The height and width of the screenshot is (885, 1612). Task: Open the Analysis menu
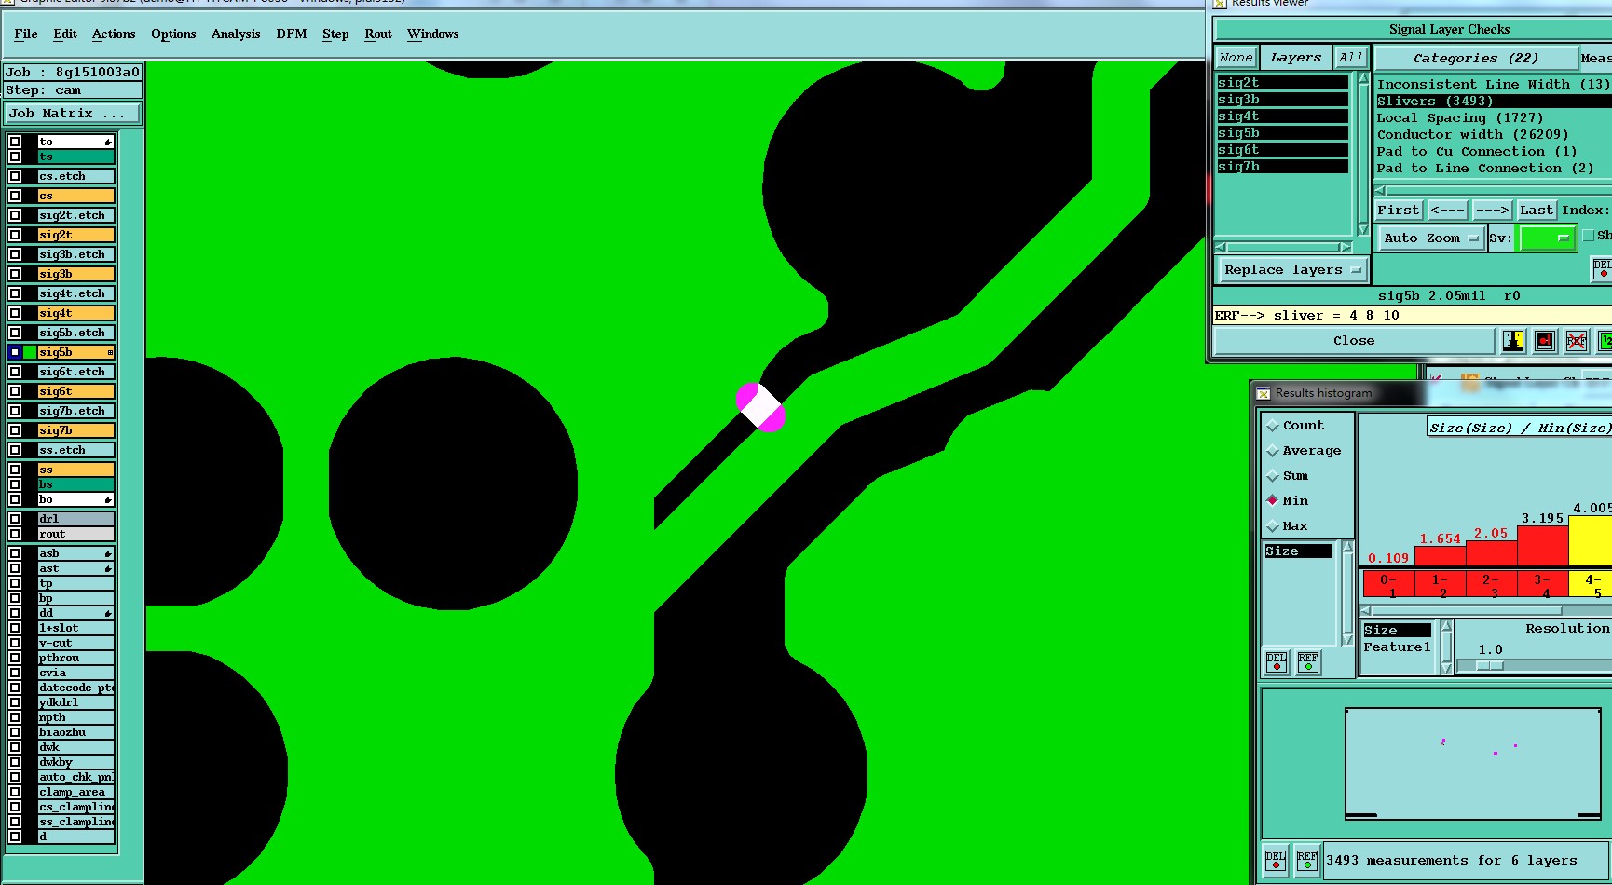coord(236,34)
